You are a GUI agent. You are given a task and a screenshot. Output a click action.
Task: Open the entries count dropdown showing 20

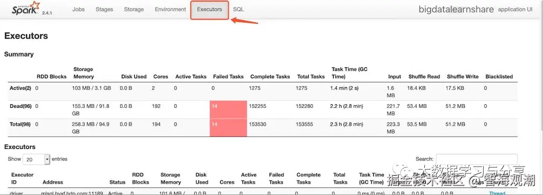tap(37, 159)
